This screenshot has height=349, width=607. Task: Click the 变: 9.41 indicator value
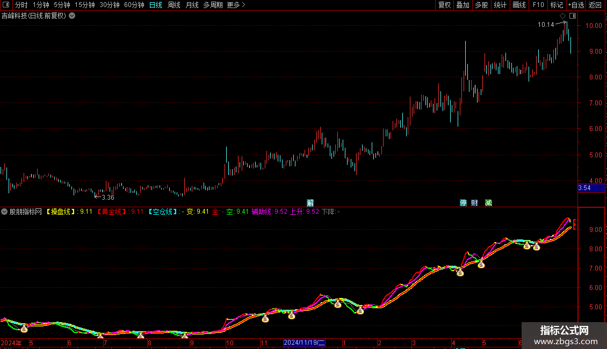point(198,212)
